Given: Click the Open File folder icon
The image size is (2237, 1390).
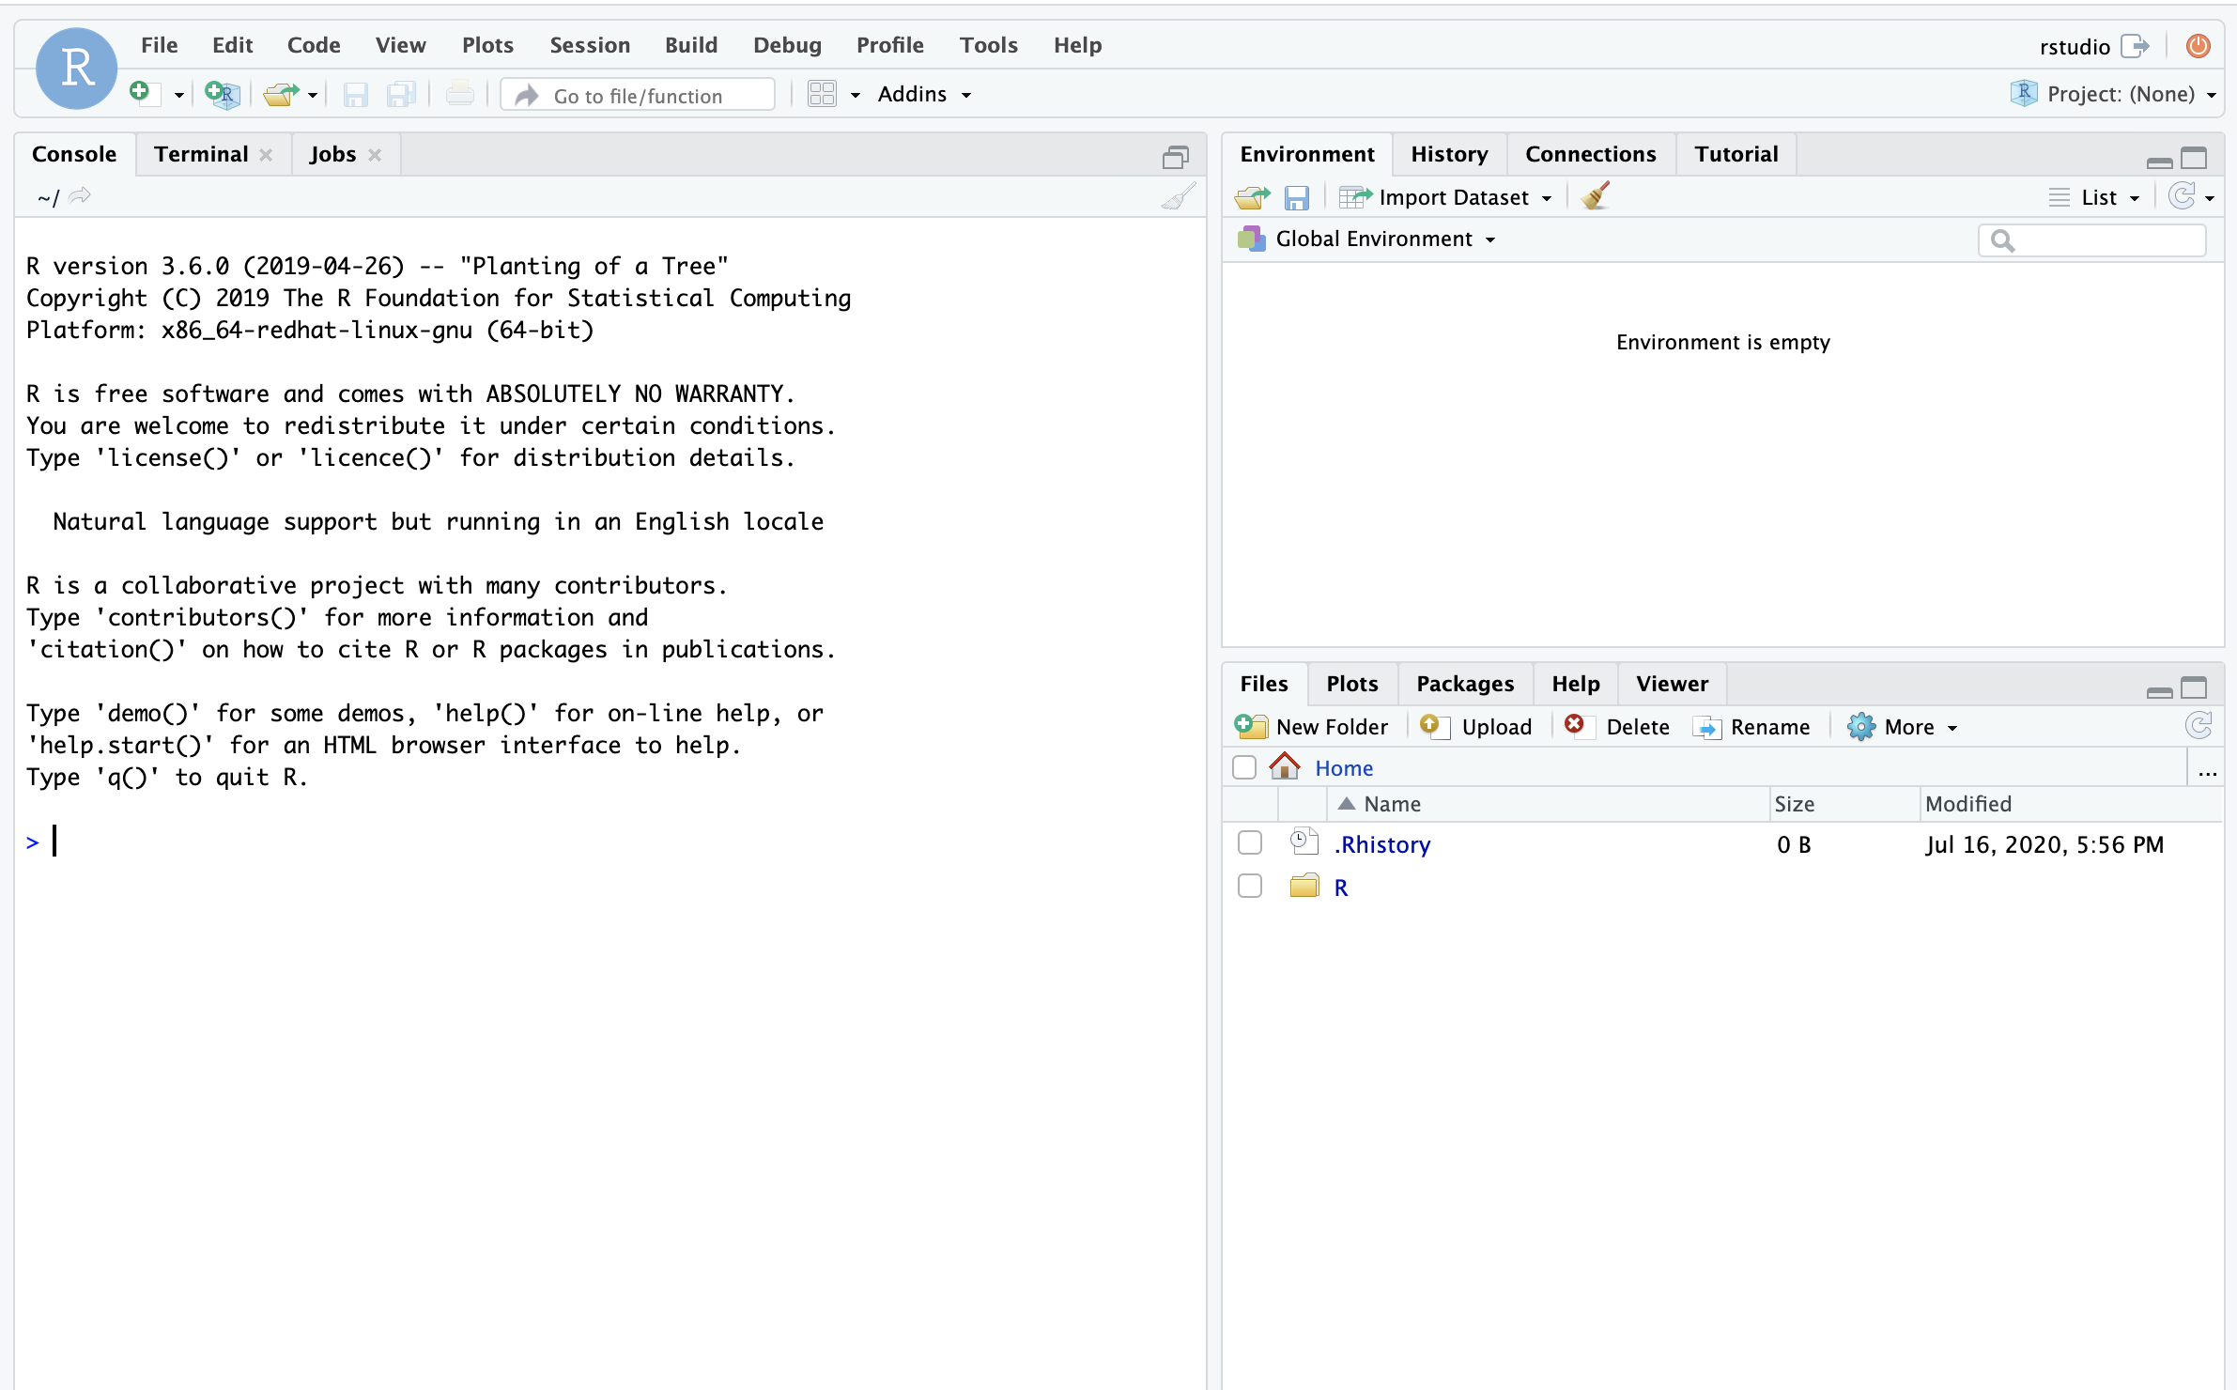Looking at the screenshot, I should 281,94.
